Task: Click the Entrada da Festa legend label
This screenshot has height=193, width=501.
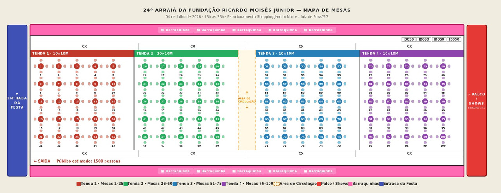Action: pyautogui.click(x=400, y=184)
